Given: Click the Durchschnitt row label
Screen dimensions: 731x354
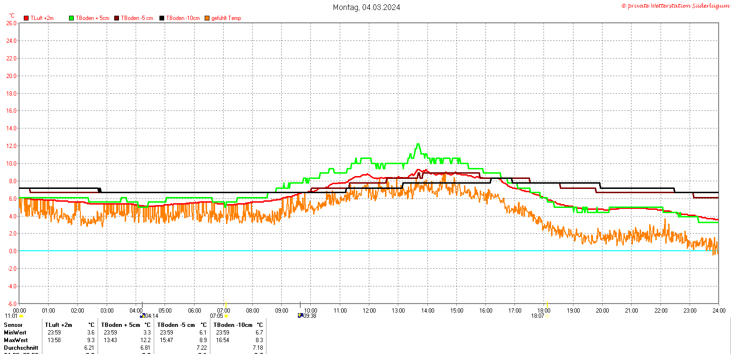Looking at the screenshot, I should 21,348.
